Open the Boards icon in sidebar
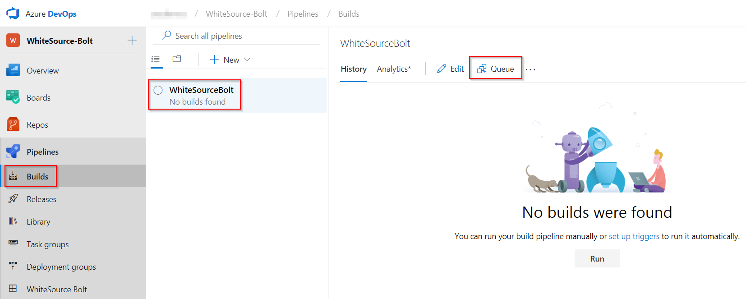The height and width of the screenshot is (299, 746). pyautogui.click(x=13, y=97)
